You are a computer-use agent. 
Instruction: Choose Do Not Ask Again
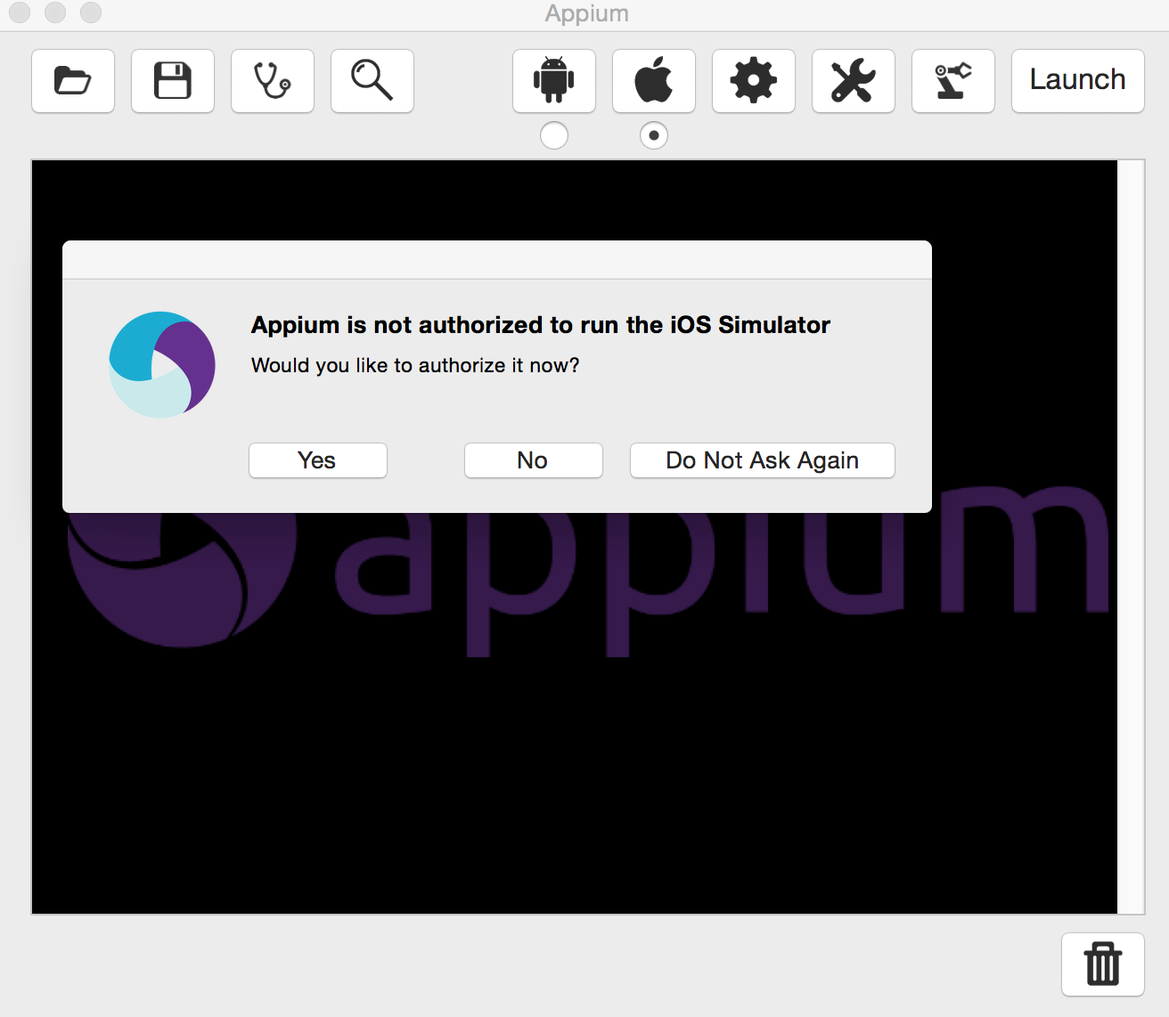click(x=763, y=460)
